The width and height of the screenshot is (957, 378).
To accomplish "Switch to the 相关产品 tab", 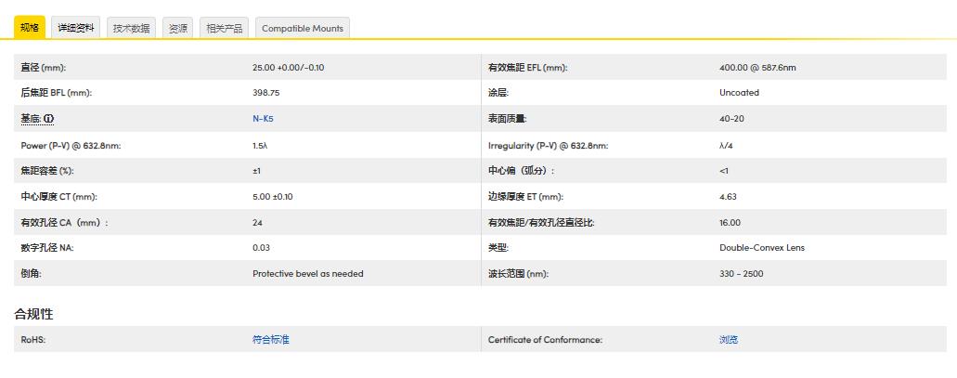I will pyautogui.click(x=224, y=28).
